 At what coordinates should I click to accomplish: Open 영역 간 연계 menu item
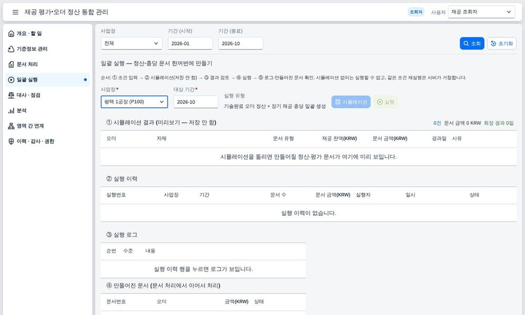tap(48, 126)
